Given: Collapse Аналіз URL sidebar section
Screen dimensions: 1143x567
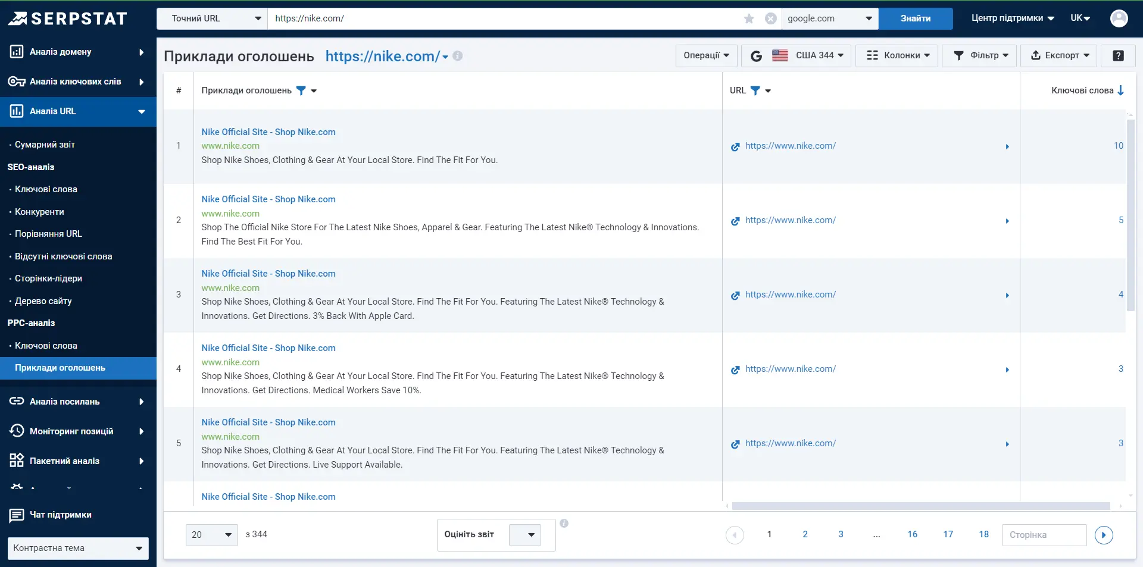Looking at the screenshot, I should [x=78, y=111].
